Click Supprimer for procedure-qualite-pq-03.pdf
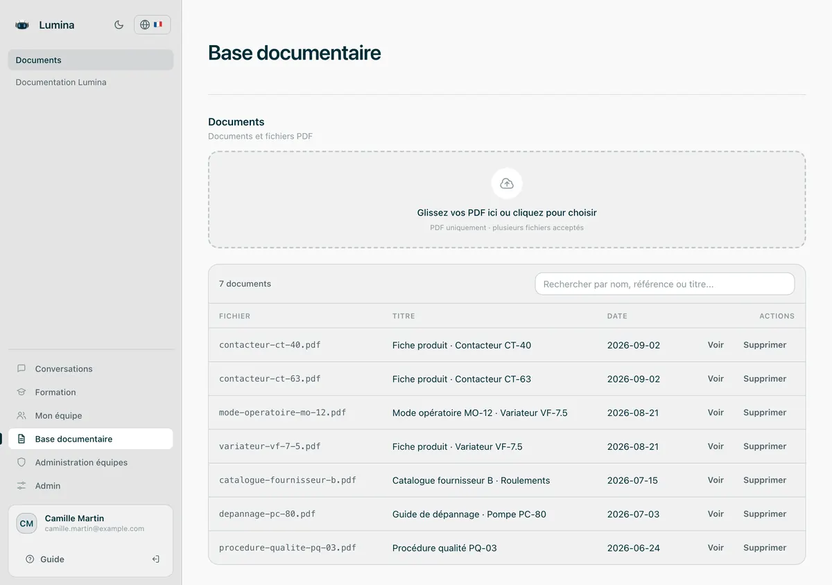The height and width of the screenshot is (585, 832). (765, 548)
